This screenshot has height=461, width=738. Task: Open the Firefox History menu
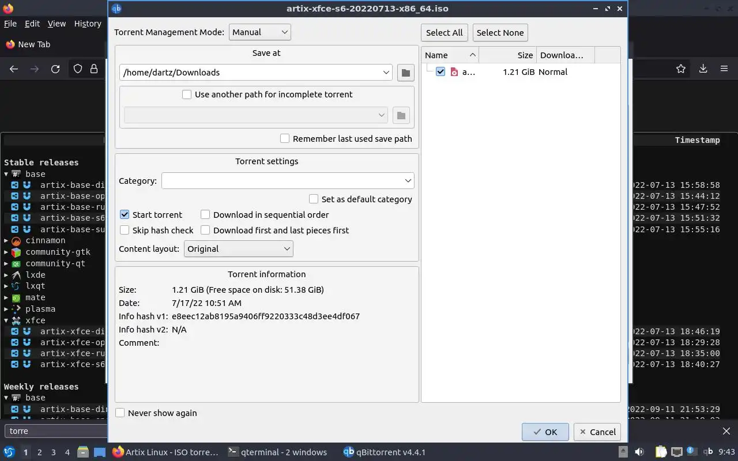[88, 24]
